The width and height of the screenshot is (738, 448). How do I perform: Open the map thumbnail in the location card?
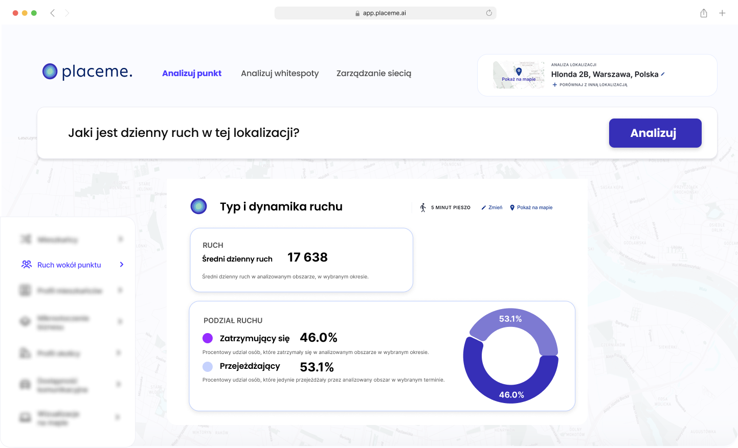[519, 75]
